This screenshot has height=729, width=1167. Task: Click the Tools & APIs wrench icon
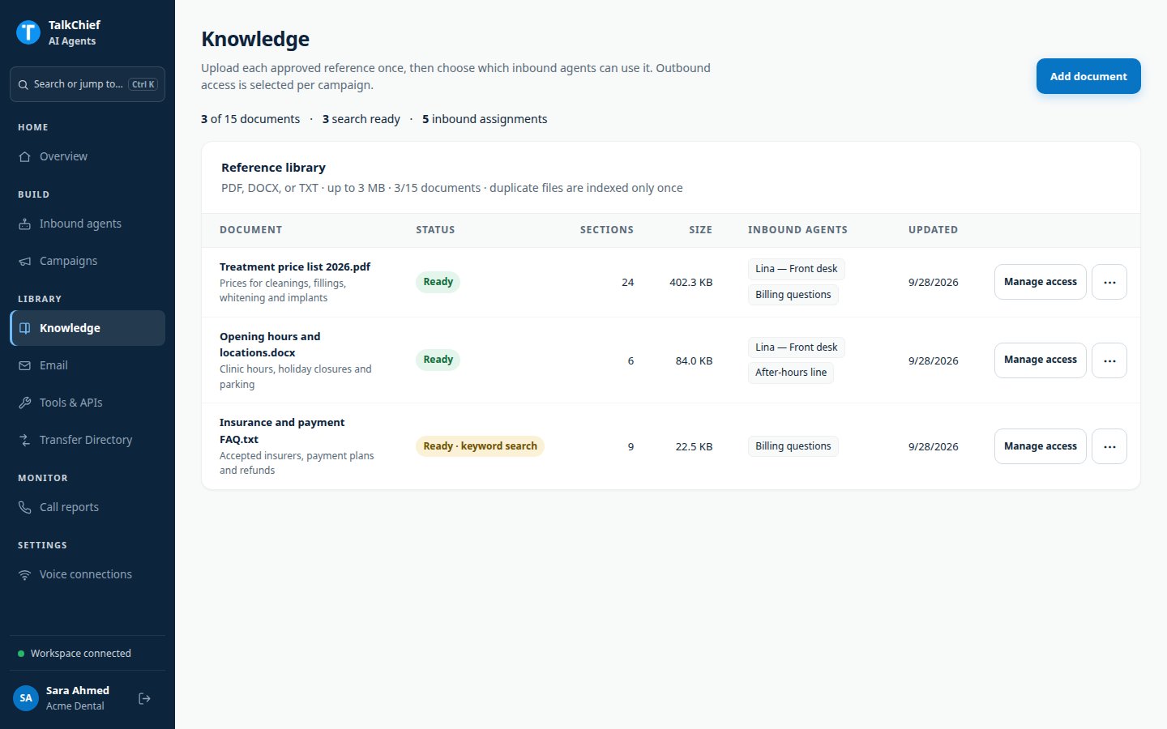pos(25,403)
